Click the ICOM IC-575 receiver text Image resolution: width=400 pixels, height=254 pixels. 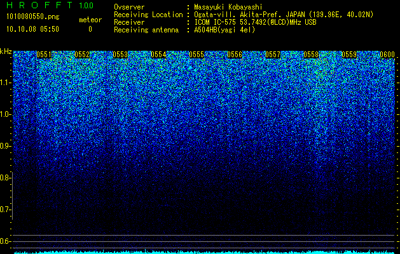[x=256, y=22]
